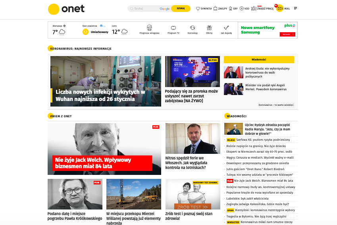Screen dimensions: 337x225
Task: Open the VOD play icon
Action: click(242, 8)
